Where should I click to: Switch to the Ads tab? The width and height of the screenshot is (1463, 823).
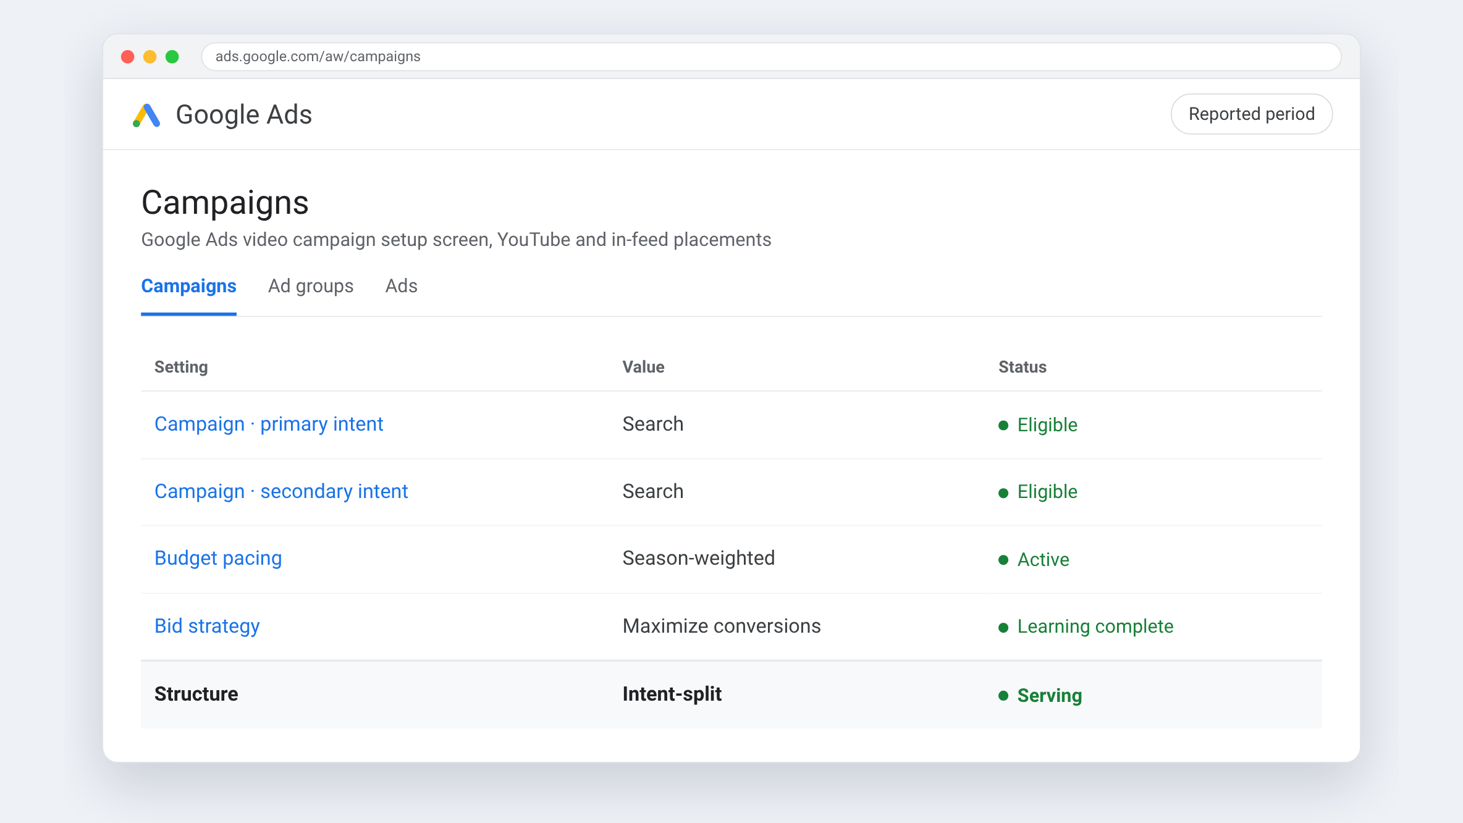click(402, 286)
